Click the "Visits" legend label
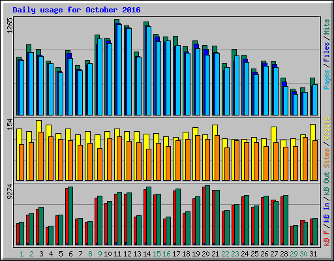Image resolution: width=334 pixels, height=261 pixels. pyautogui.click(x=327, y=129)
